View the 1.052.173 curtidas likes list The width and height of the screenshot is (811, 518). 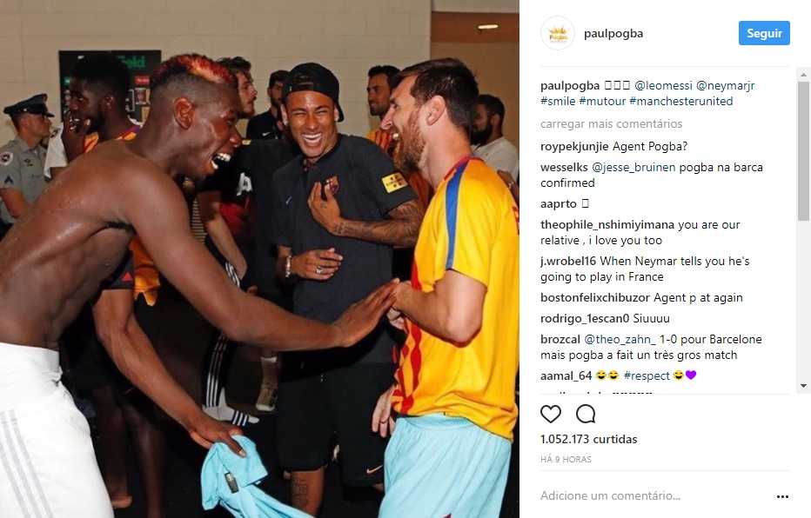coord(588,440)
